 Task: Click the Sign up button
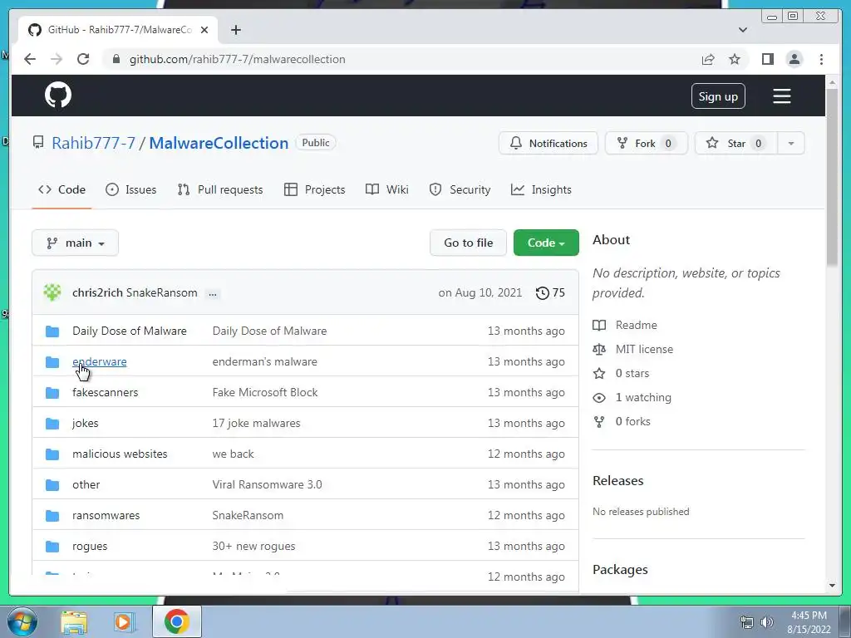click(x=718, y=96)
